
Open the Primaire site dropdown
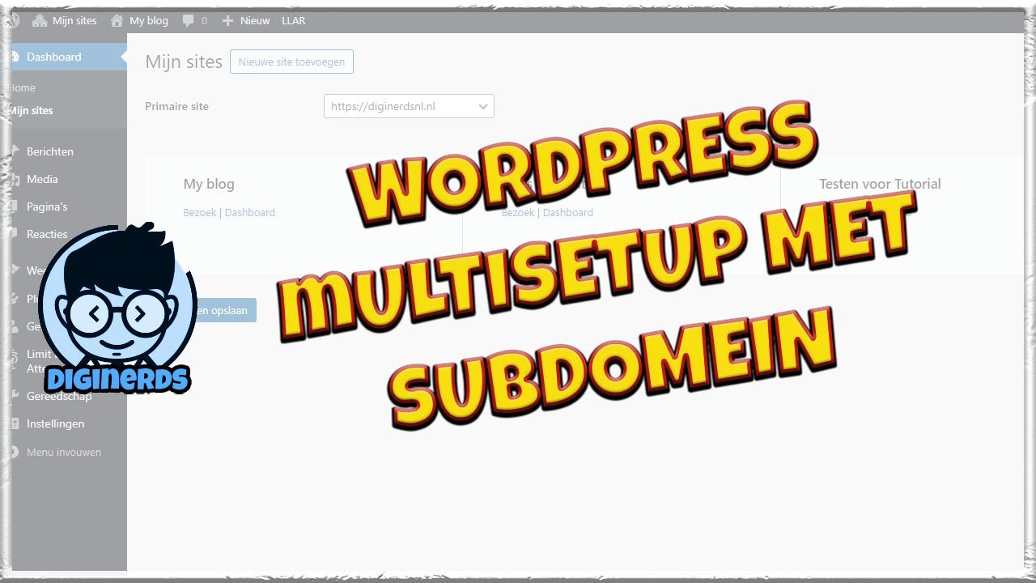point(409,106)
